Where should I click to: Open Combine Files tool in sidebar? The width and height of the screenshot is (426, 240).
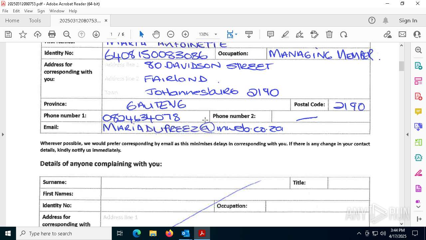pyautogui.click(x=418, y=127)
